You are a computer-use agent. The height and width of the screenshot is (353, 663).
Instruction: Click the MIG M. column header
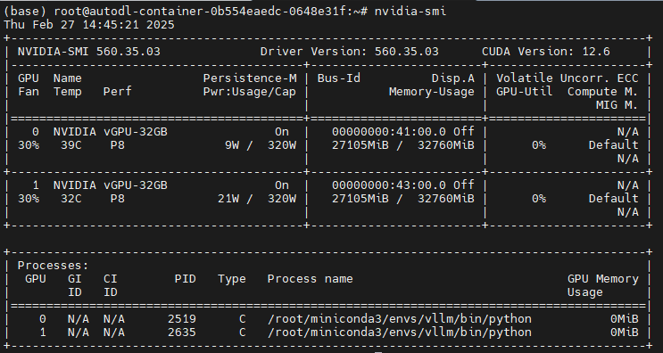tap(617, 105)
